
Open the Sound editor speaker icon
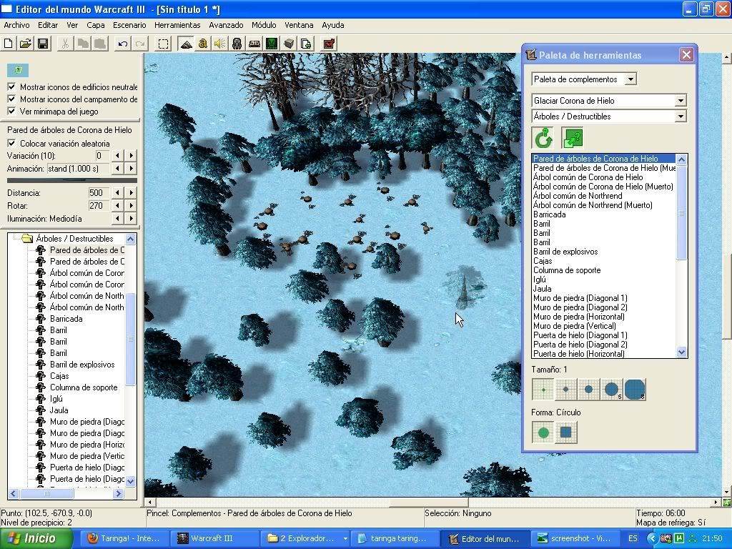tap(220, 44)
